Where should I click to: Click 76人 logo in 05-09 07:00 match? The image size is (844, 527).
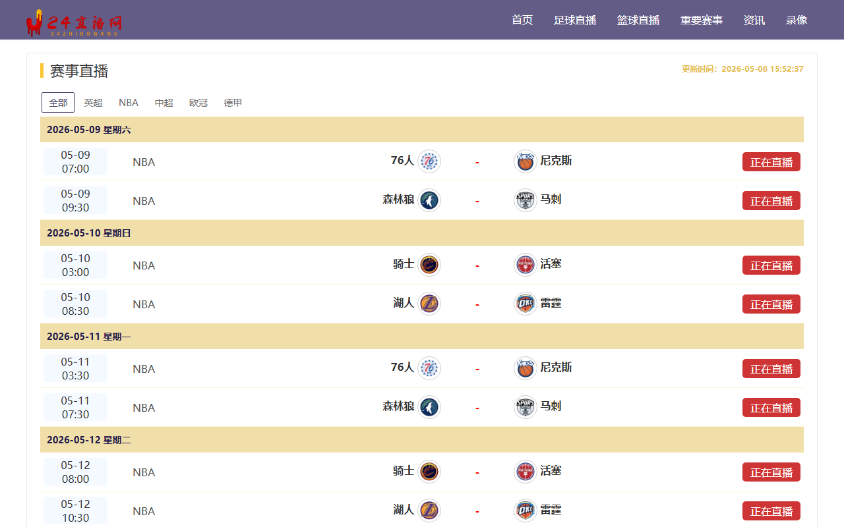(x=429, y=161)
